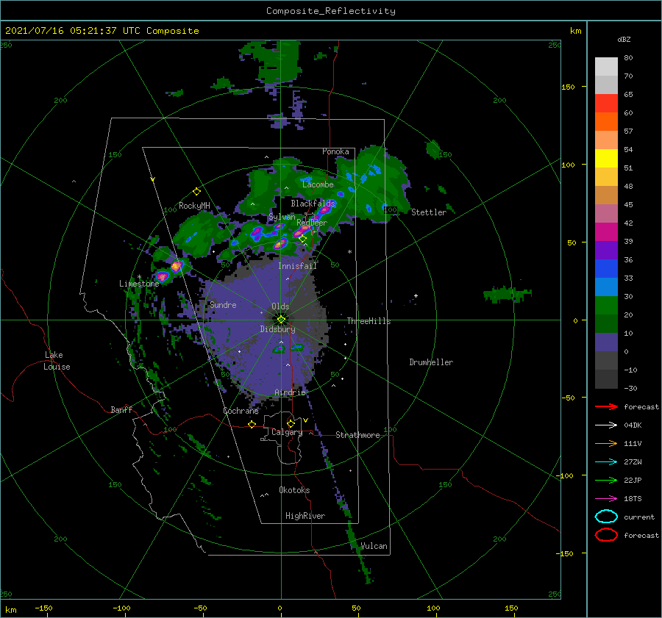Click the Sundre town label
The height and width of the screenshot is (618, 662).
point(223,304)
